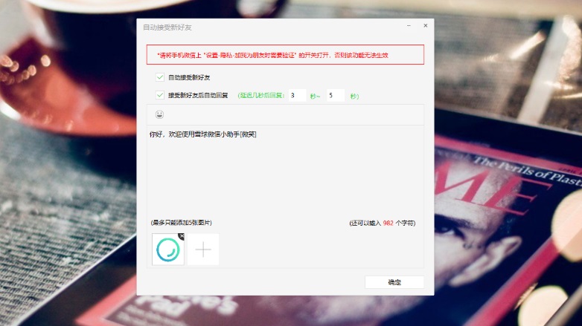
Task: Select the attached circular logo image thumbnail
Action: point(167,250)
